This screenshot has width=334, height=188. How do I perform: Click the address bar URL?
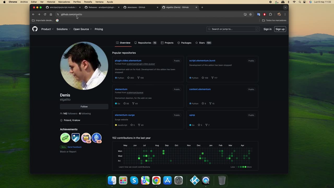tap(71, 14)
